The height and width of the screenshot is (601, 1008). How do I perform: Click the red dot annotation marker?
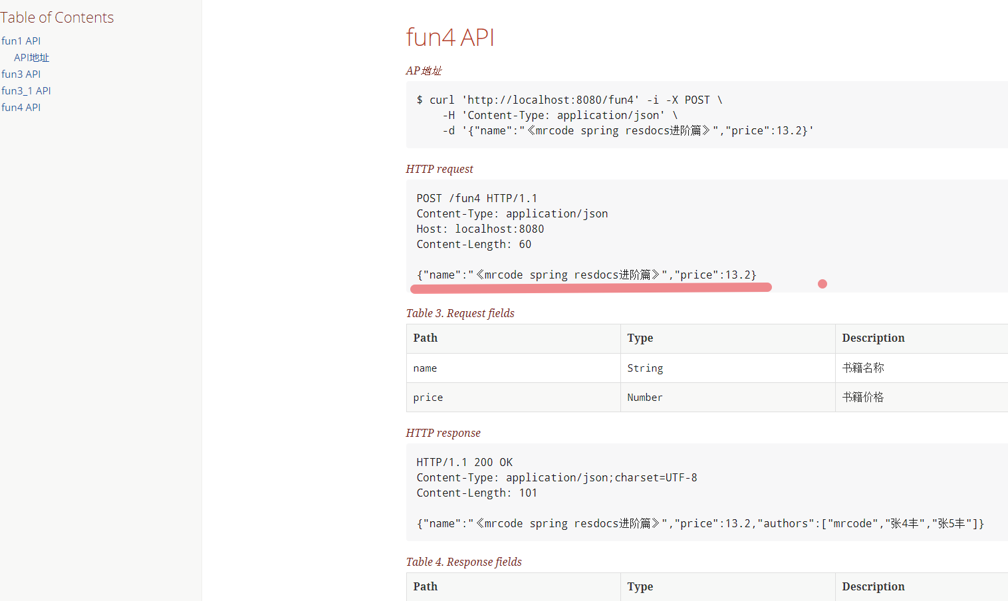coord(822,284)
